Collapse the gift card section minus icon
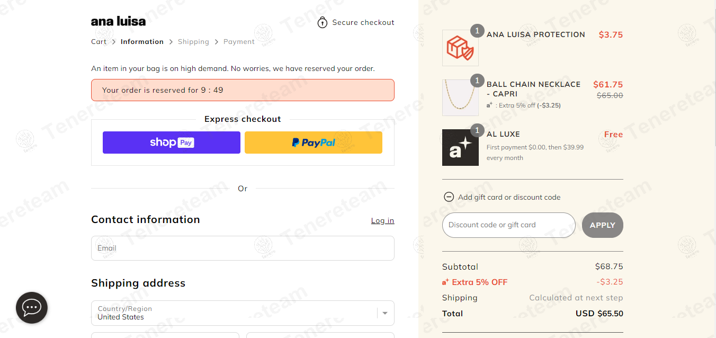 [x=449, y=197]
